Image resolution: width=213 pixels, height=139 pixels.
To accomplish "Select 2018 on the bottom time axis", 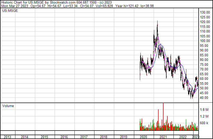I will coord(104,137).
